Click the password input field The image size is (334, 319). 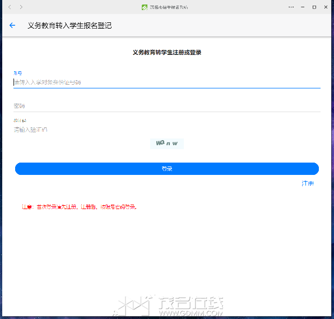167,106
